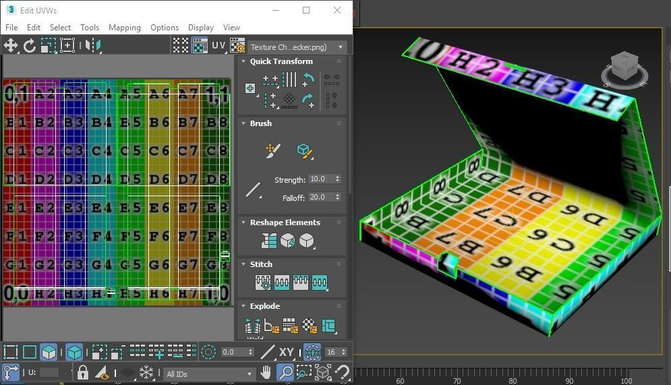Click the Mirror Horizontal tool
Image resolution: width=671 pixels, height=385 pixels.
coord(93,46)
